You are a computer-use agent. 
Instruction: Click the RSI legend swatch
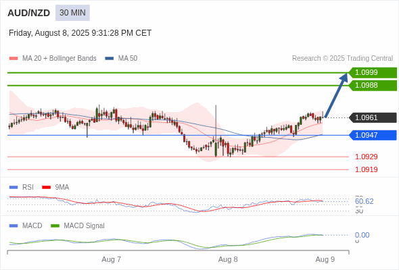click(x=14, y=188)
